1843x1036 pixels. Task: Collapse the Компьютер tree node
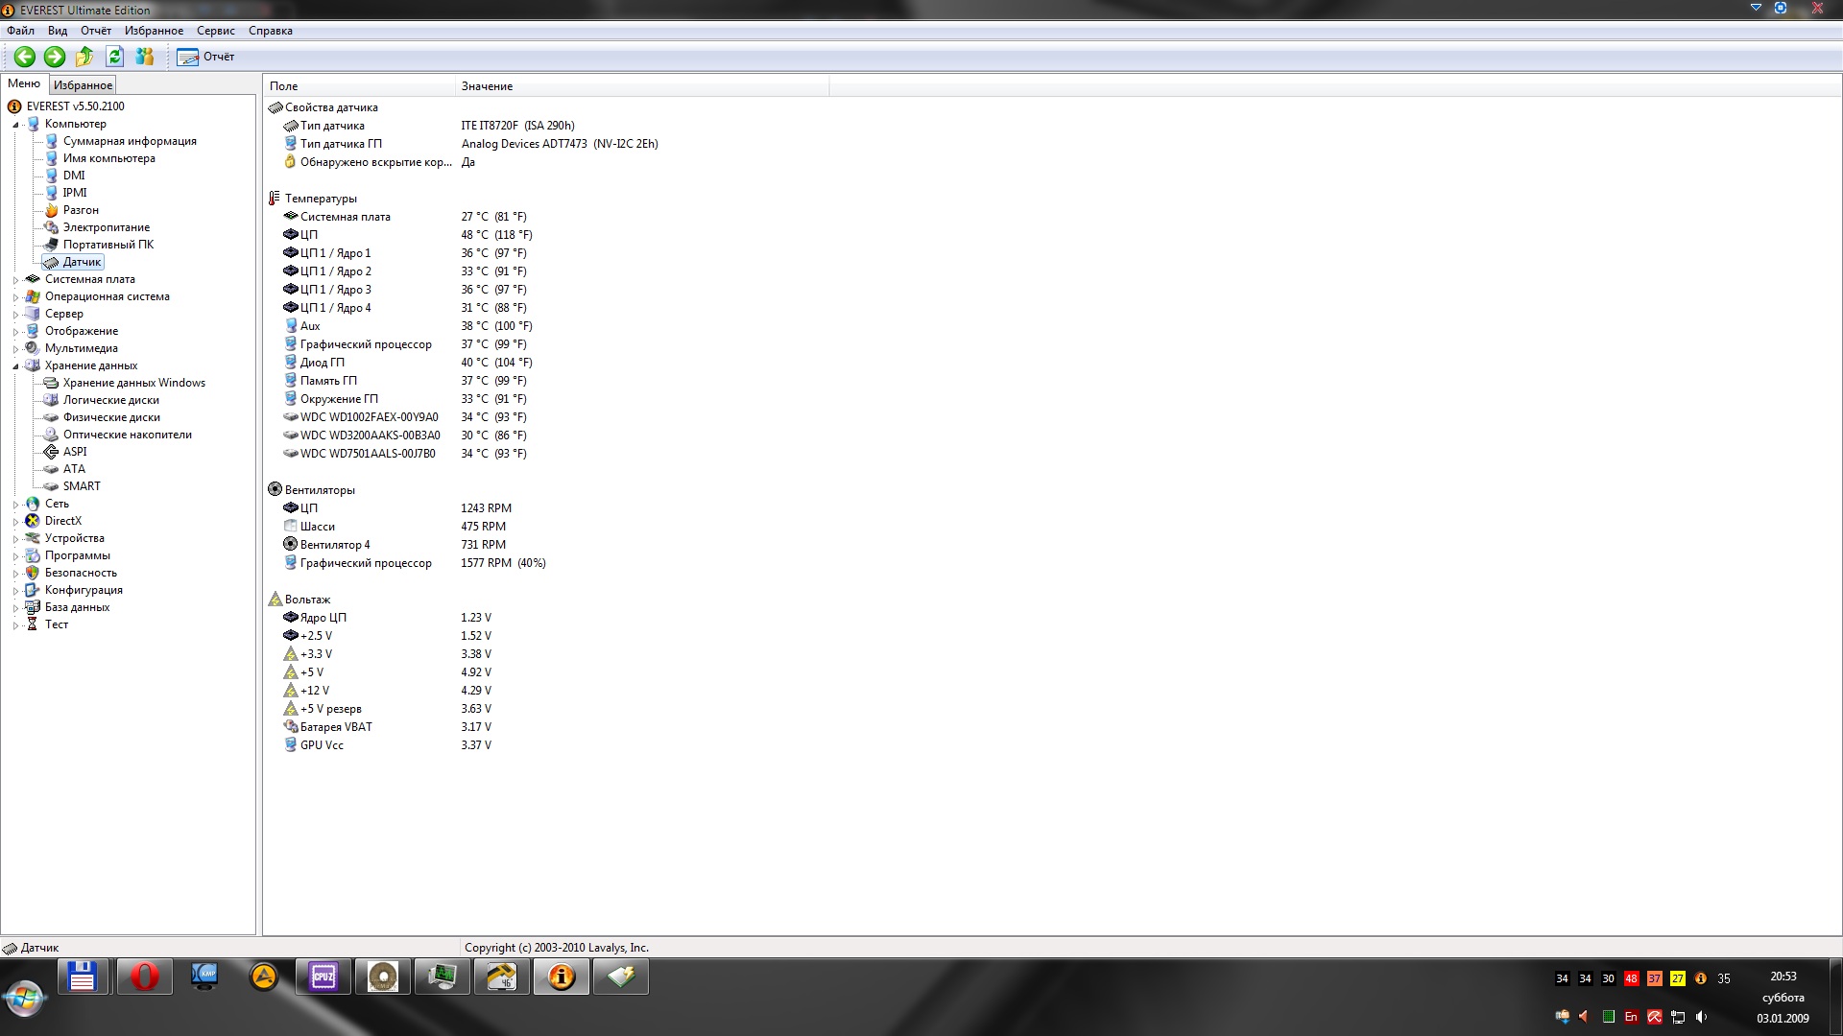click(15, 125)
